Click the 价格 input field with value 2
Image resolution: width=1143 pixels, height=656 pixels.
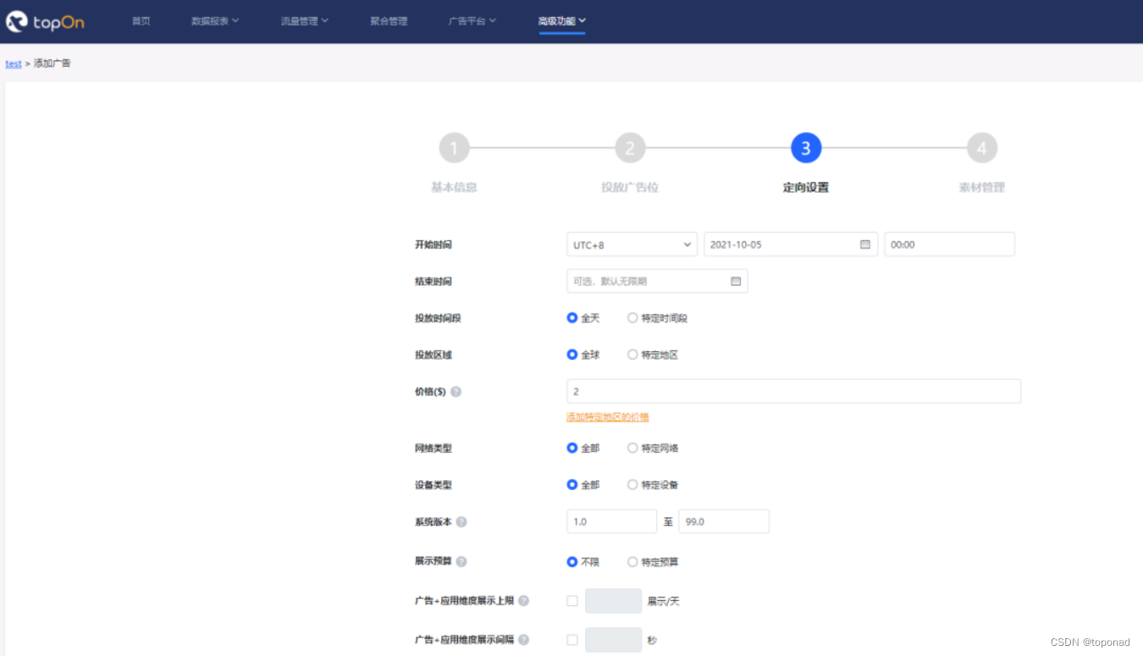pos(793,391)
